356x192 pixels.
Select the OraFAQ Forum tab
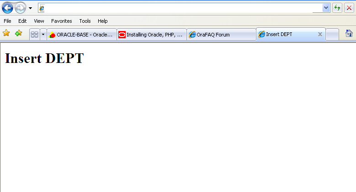(221, 35)
